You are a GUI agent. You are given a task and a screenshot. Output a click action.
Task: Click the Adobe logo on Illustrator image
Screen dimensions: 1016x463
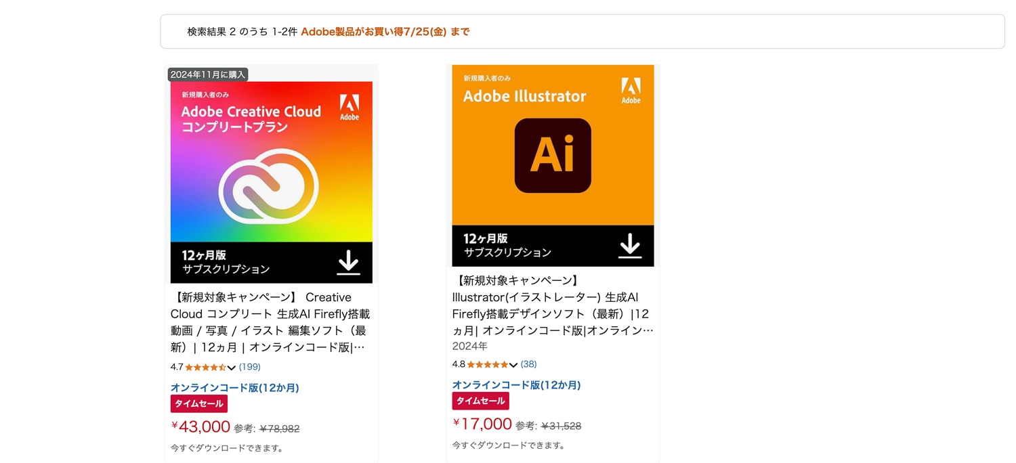coord(631,91)
